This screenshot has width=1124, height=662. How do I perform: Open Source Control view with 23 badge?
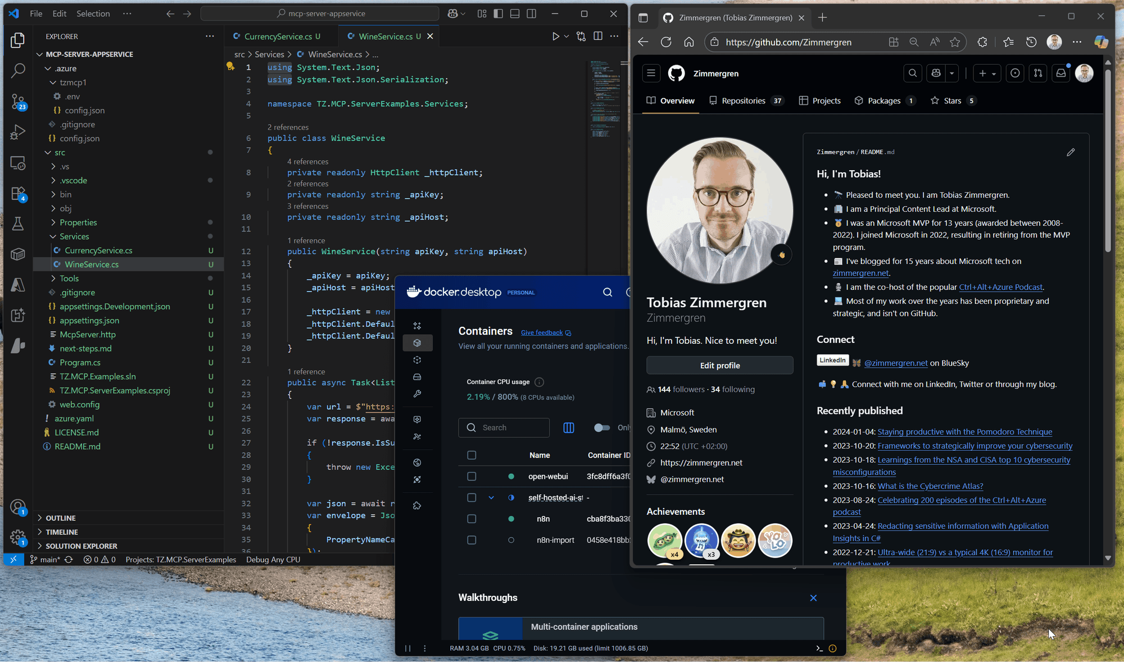[x=18, y=102]
